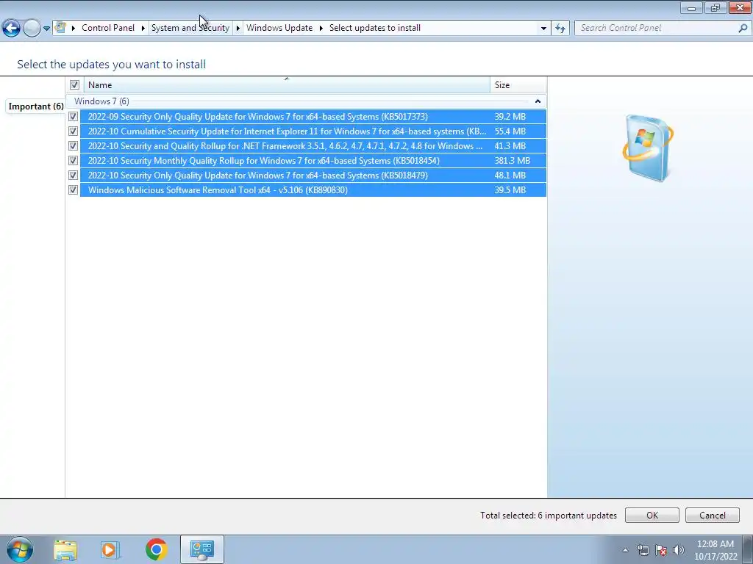Open the System and Security breadcrumb

[x=190, y=28]
